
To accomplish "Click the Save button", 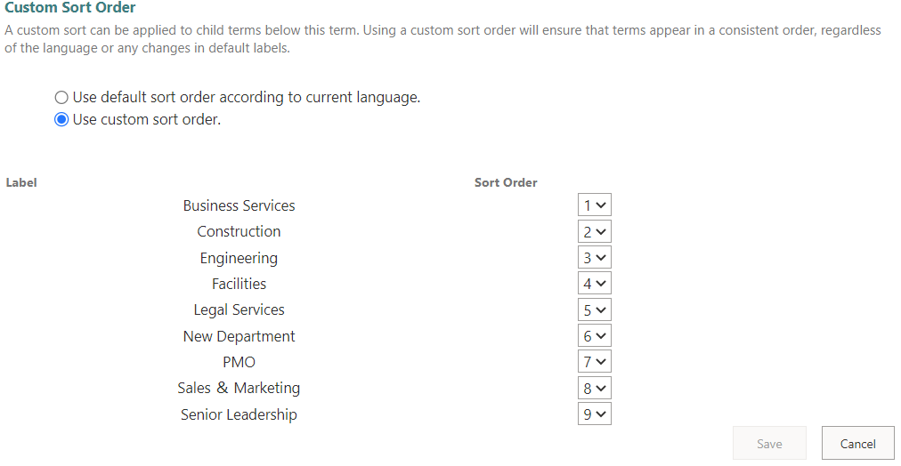I will 769,444.
